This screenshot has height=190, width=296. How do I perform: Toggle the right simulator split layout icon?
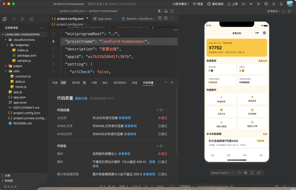pyautogui.click(x=172, y=11)
